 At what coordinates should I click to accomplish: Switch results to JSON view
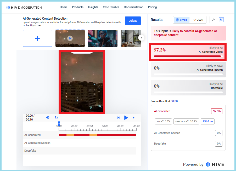pos(198,20)
